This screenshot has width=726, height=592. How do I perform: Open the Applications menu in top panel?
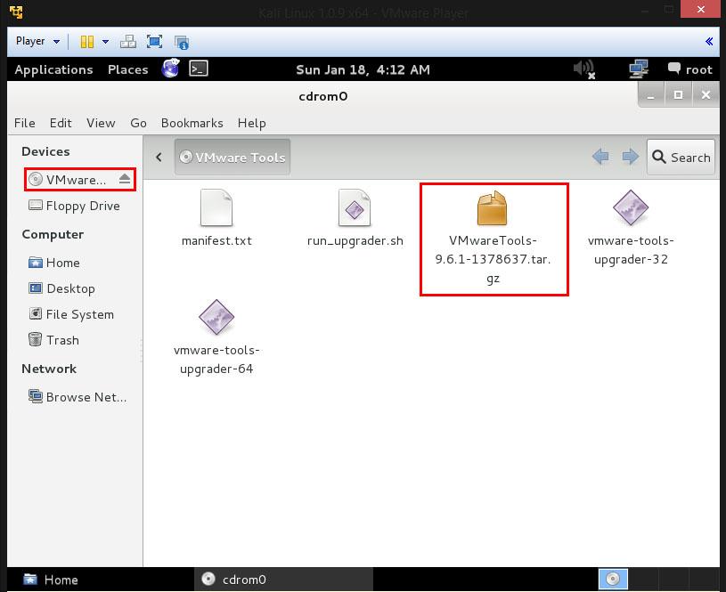coord(53,69)
